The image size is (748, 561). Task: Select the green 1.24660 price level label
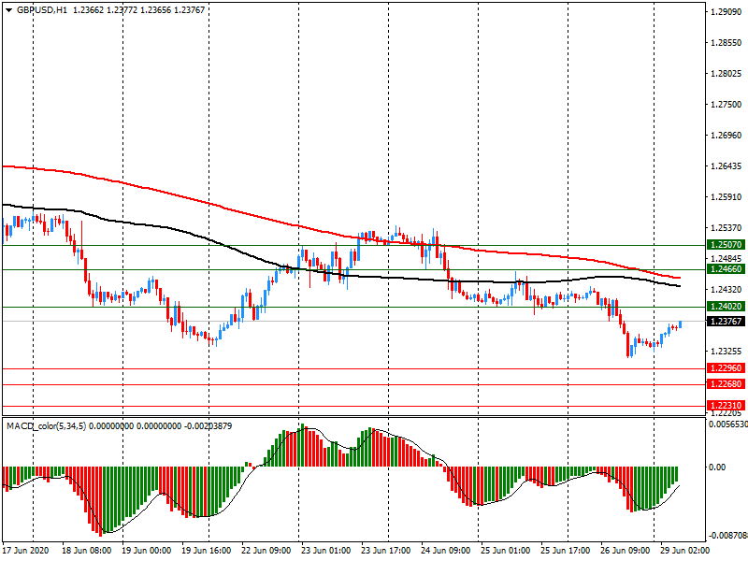[726, 269]
